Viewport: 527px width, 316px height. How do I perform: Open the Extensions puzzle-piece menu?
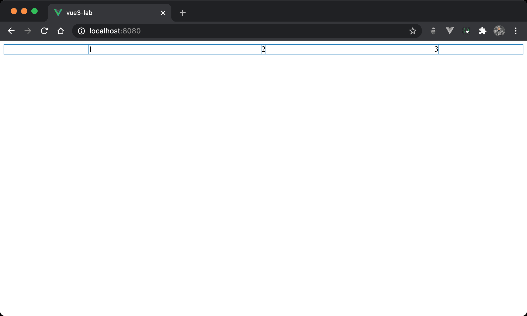click(x=482, y=31)
